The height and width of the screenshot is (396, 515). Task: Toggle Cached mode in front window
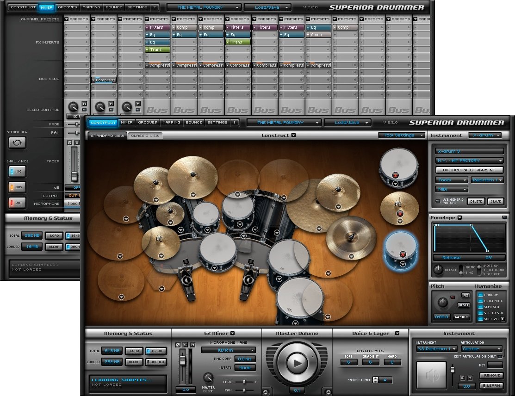(x=156, y=362)
